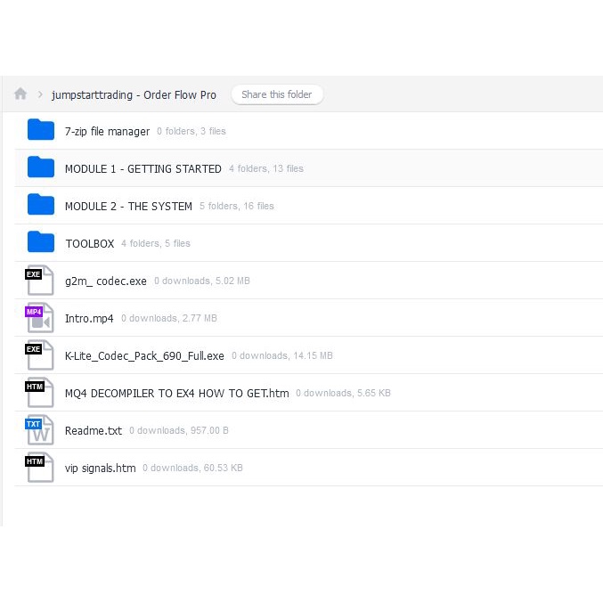Expand the breadcrumb chevron separator
The width and height of the screenshot is (603, 603).
pyautogui.click(x=41, y=95)
